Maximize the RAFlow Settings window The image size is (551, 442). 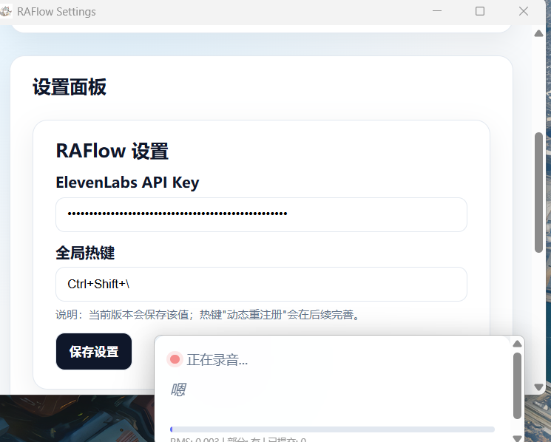(x=480, y=11)
